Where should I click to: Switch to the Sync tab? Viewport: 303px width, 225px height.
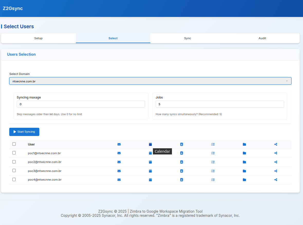click(188, 38)
